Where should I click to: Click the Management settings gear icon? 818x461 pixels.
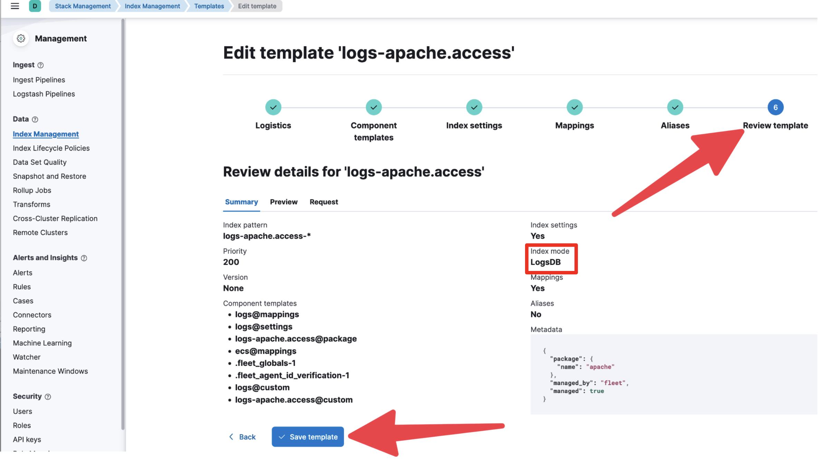click(x=21, y=38)
